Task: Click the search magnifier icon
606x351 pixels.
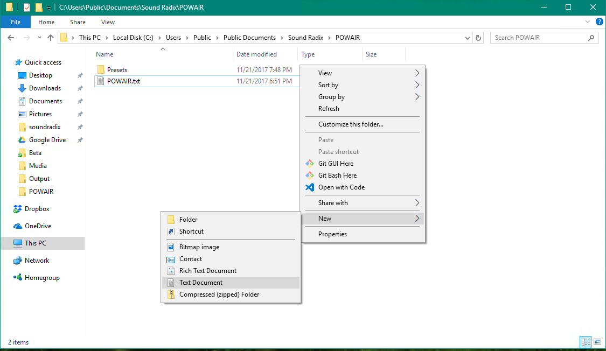Action: [591, 38]
